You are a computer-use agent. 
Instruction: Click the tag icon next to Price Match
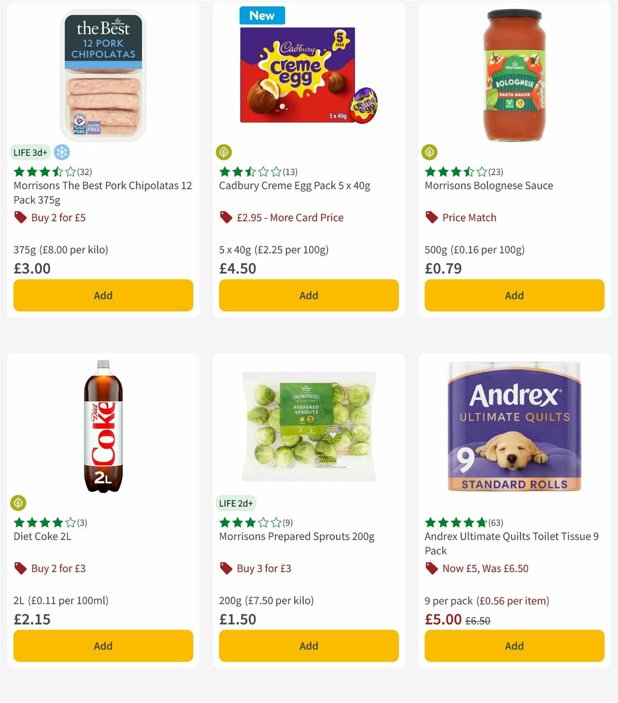pyautogui.click(x=432, y=217)
